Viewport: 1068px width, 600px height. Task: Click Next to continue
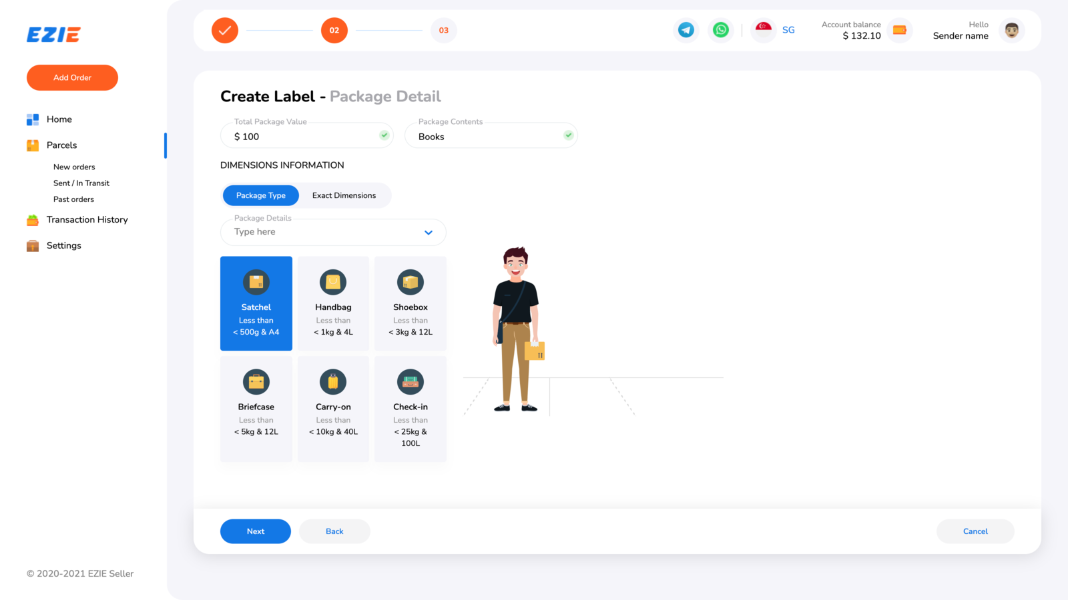[x=255, y=531]
